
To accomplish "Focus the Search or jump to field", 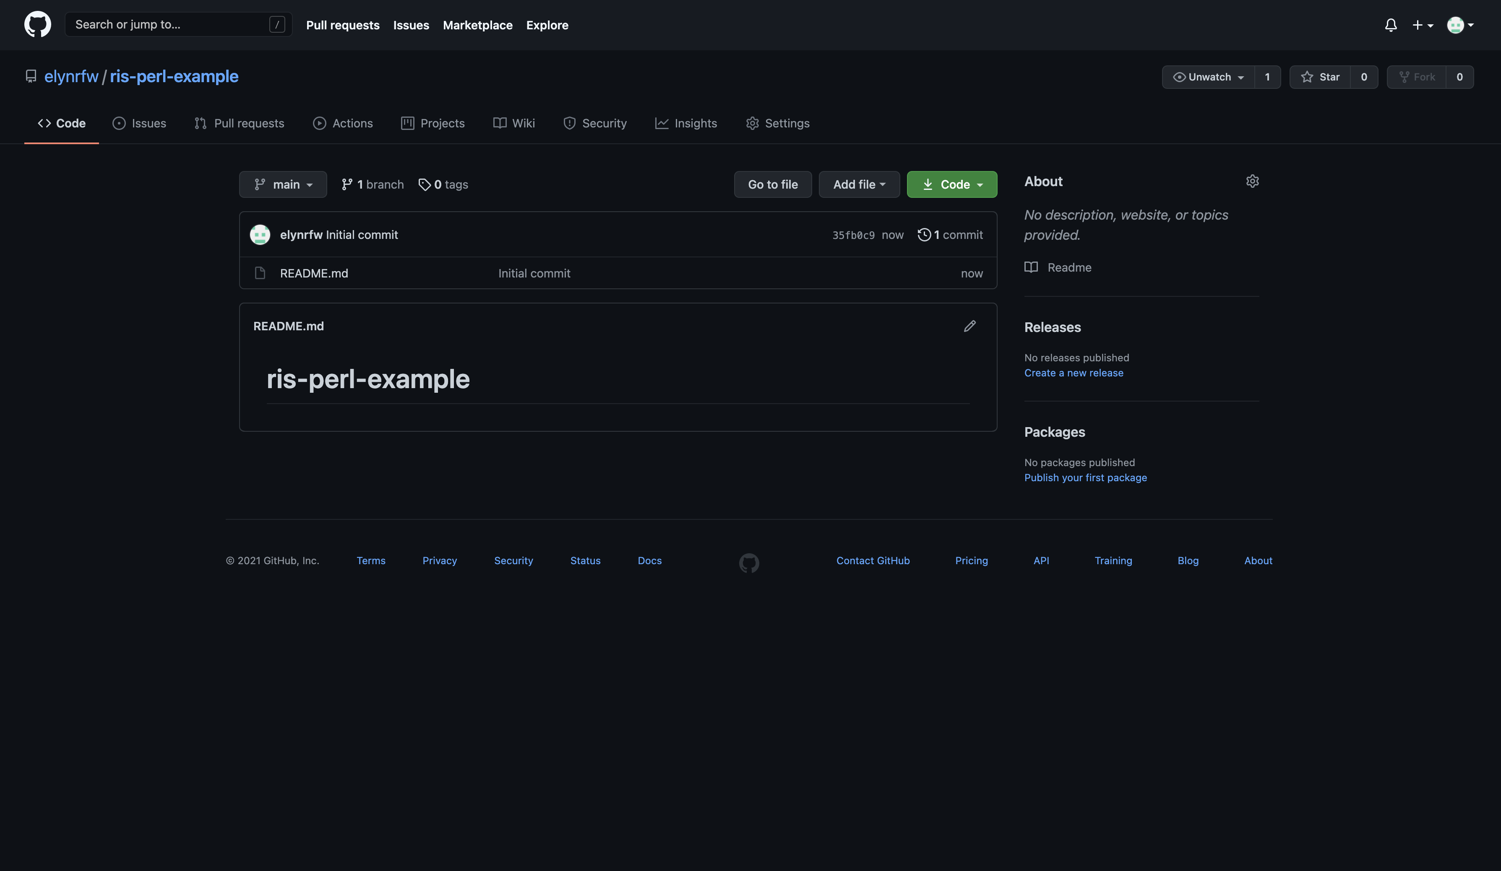I will [x=178, y=24].
